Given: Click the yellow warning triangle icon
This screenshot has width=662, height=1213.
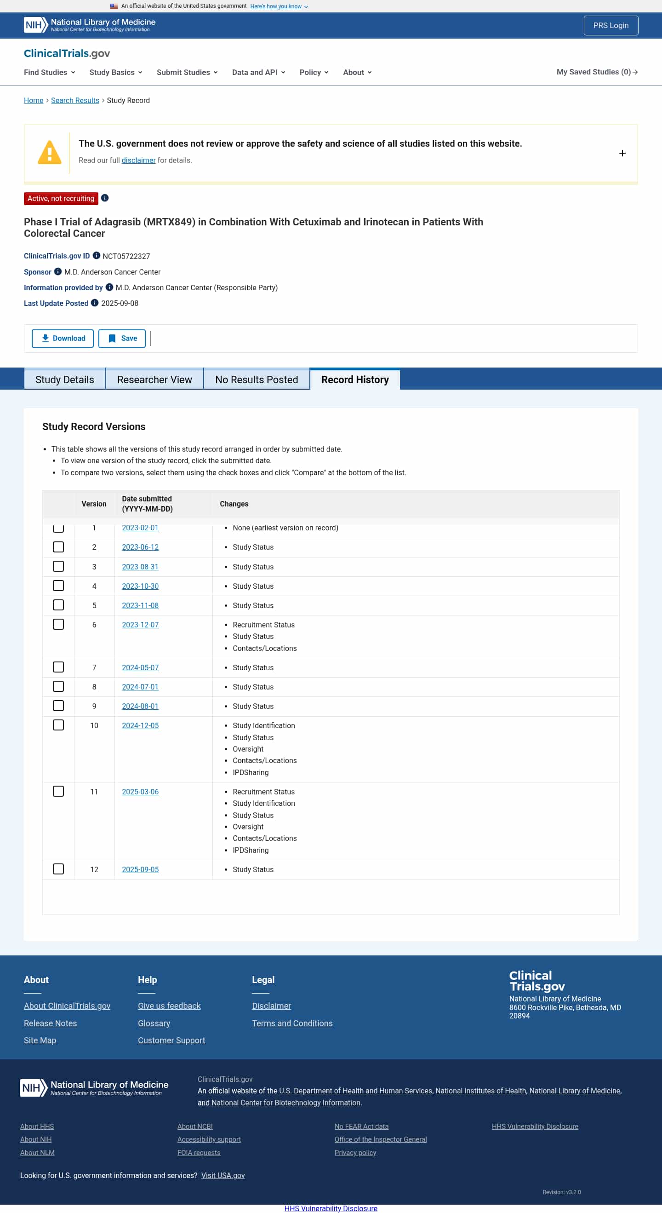Looking at the screenshot, I should (49, 153).
